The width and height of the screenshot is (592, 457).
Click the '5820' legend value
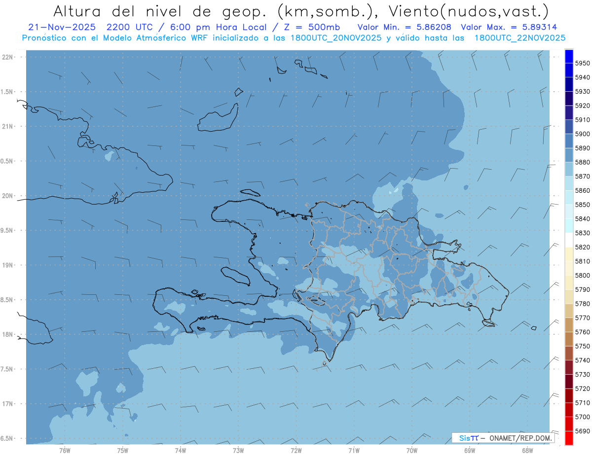tap(582, 247)
